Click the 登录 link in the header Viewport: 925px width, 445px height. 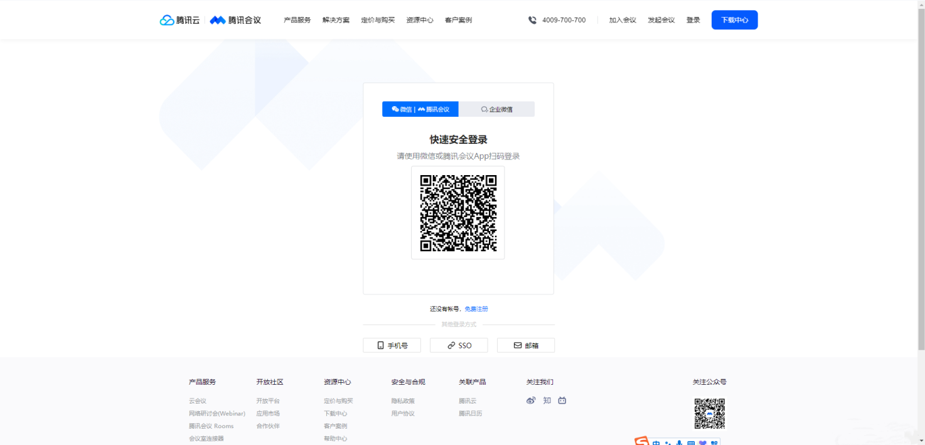(x=693, y=20)
